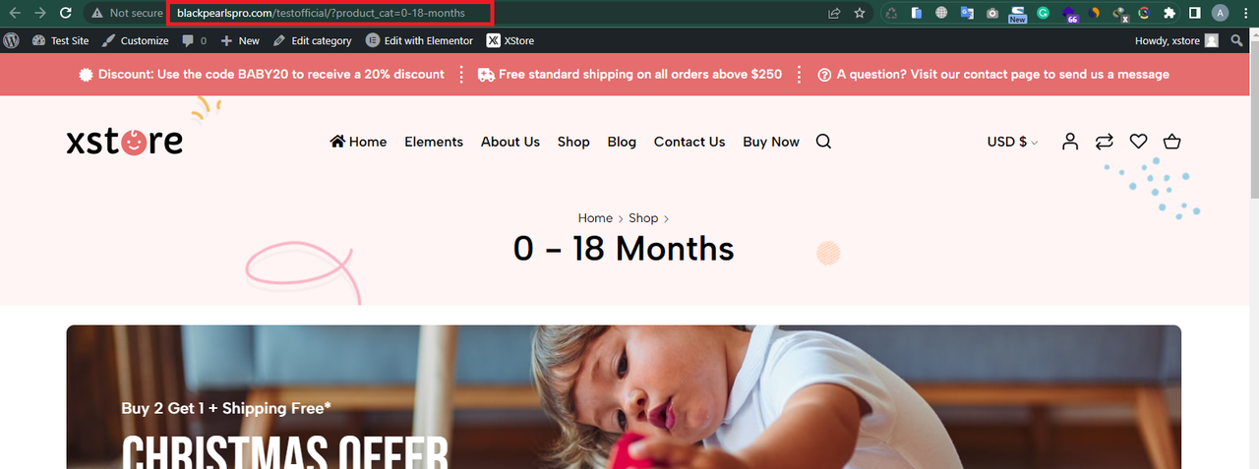1259x469 pixels.
Task: Open the compare arrows icon
Action: pos(1105,142)
